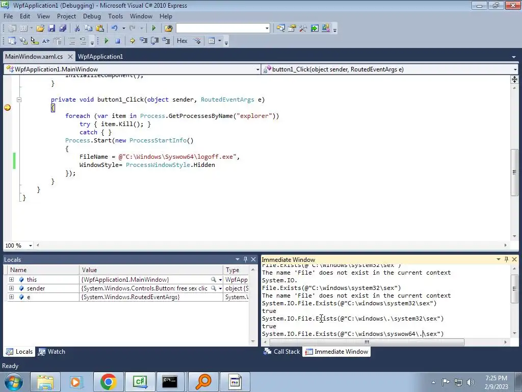This screenshot has width=522, height=392.
Task: Click the Display Parameter Info icon
Action: tap(23, 41)
